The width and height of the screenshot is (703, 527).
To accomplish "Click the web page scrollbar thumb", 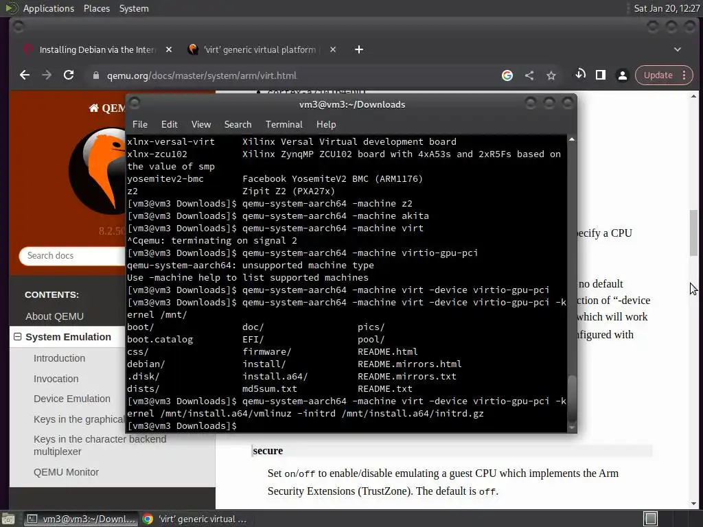I will tap(693, 233).
